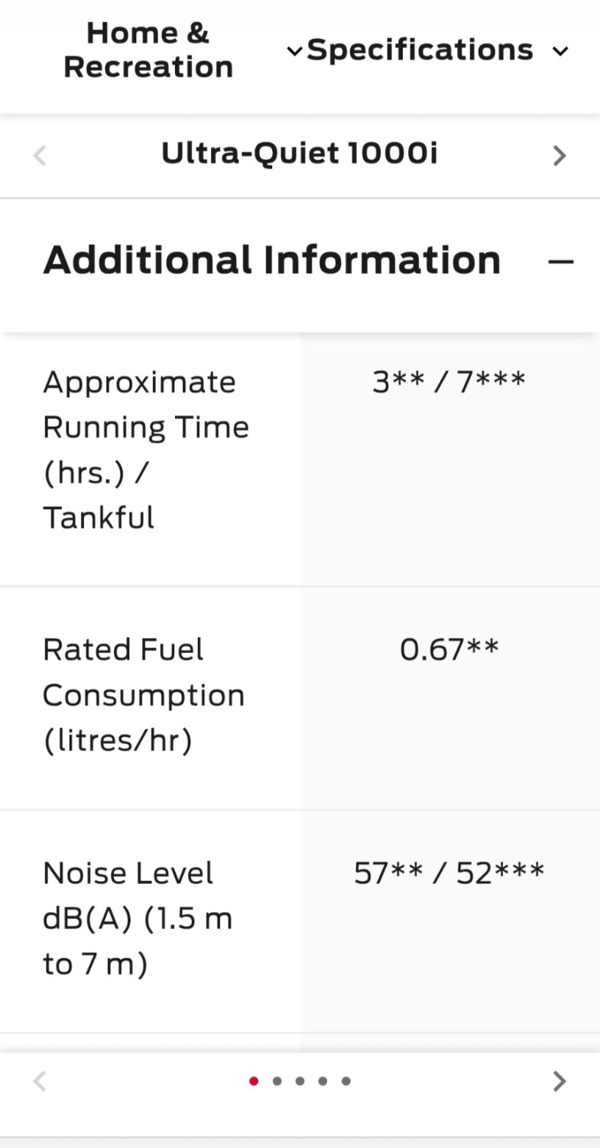Viewport: 600px width, 1148px height.
Task: Select the second pagination dot
Action: tap(277, 1081)
